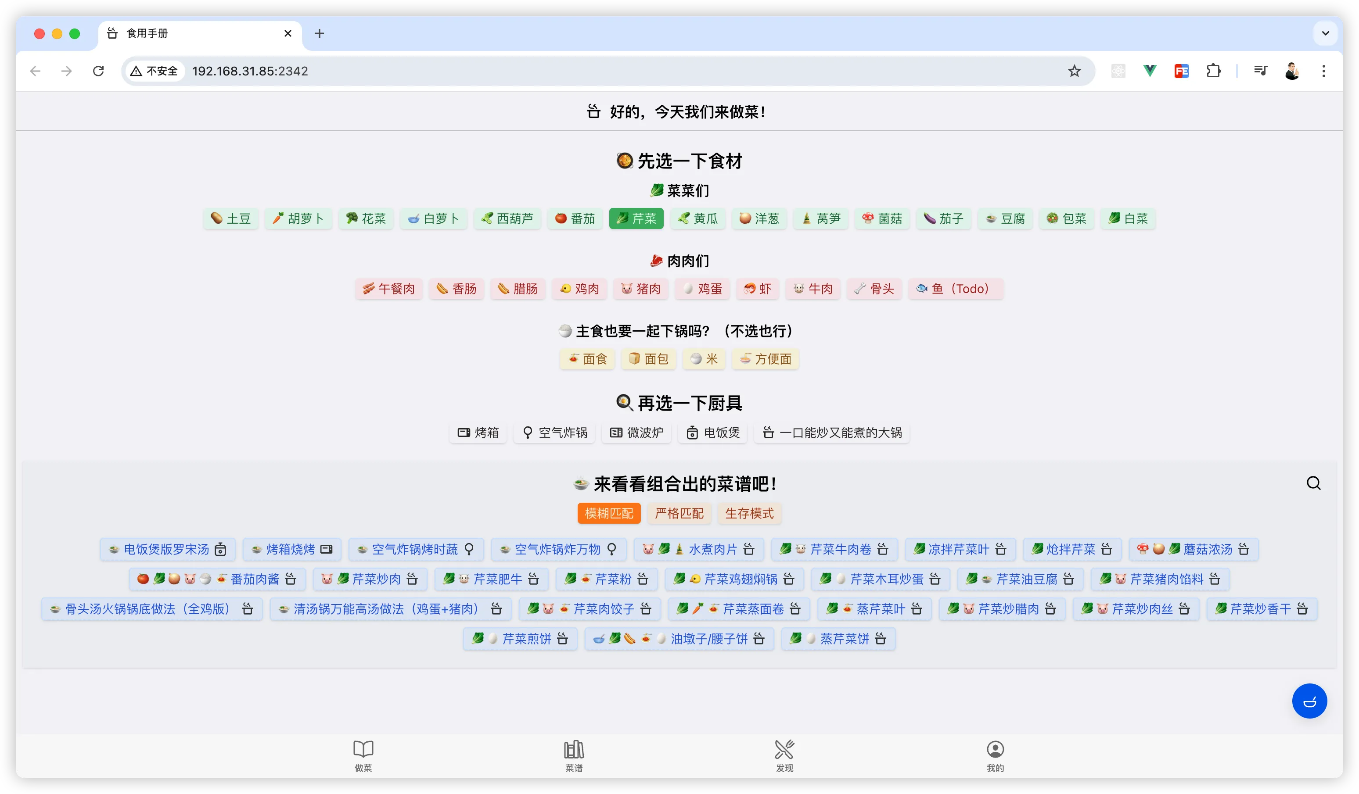Viewport: 1359px width, 794px height.
Task: Toggle the 牛肉 meat option
Action: pyautogui.click(x=813, y=288)
